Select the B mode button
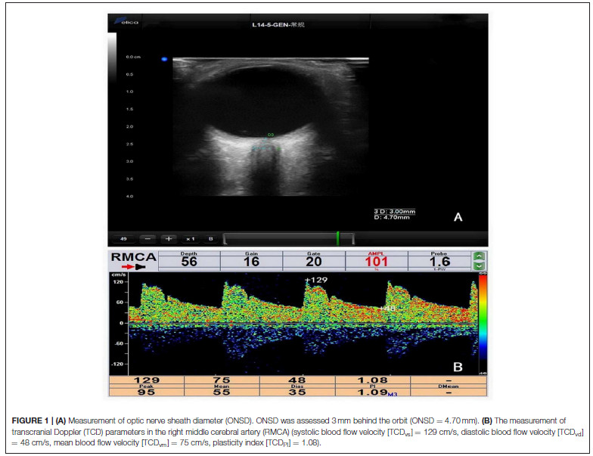Screen dimensions: 593x456 (x=210, y=238)
